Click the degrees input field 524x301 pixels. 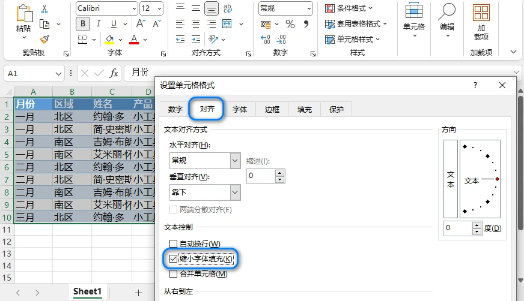tap(458, 228)
